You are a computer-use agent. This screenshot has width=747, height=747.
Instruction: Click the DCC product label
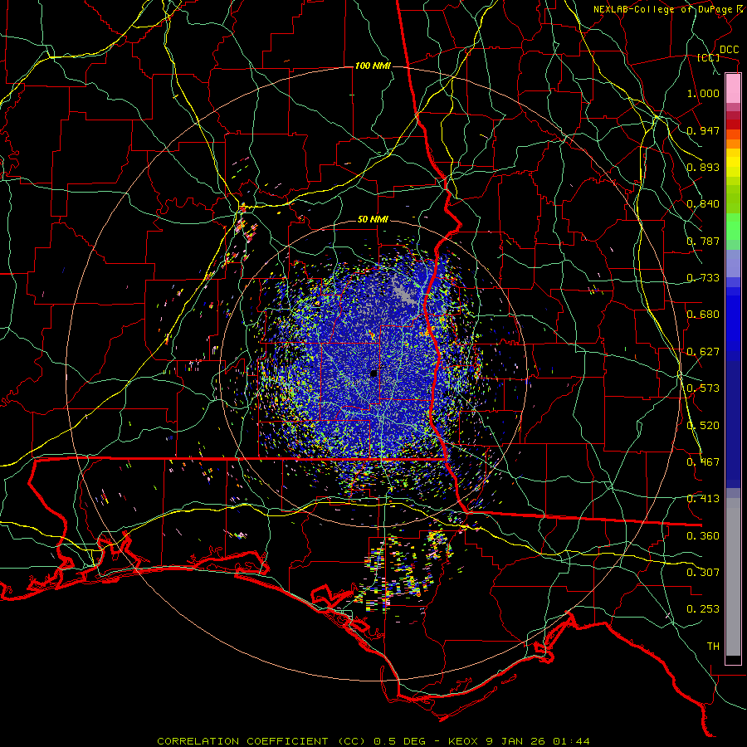(729, 50)
